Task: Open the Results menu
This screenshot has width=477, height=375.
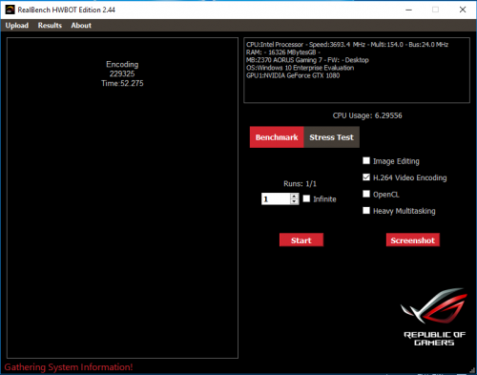Action: (x=50, y=26)
